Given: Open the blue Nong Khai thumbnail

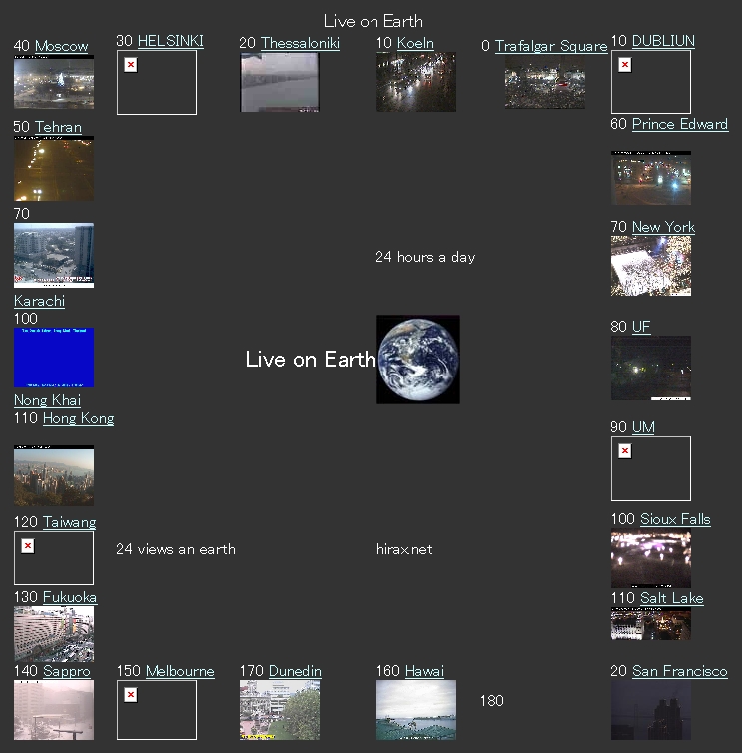Looking at the screenshot, I should click(54, 358).
